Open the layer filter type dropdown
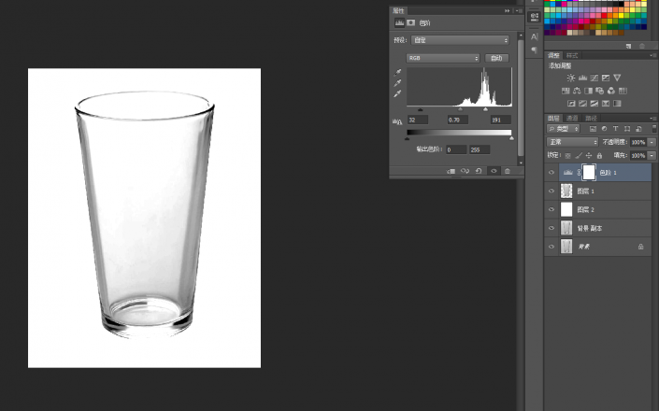 point(564,129)
